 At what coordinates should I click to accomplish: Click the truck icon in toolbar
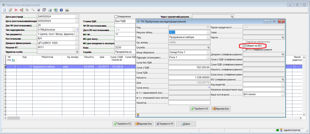click(x=67, y=10)
